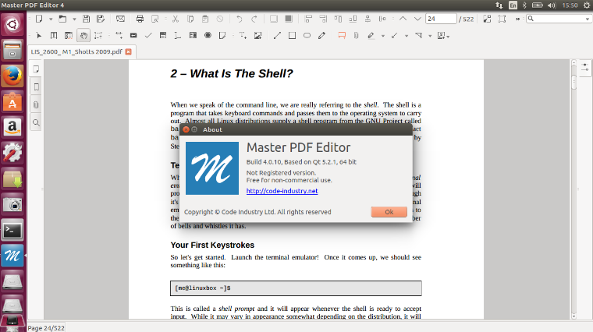Click the 'Page 24/522' status text
The width and height of the screenshot is (593, 332).
46,328
